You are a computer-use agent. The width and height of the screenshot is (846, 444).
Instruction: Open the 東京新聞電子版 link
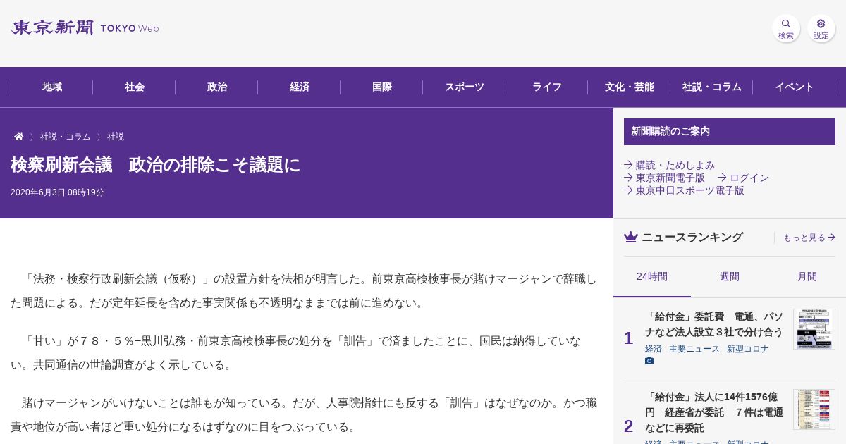(x=665, y=178)
